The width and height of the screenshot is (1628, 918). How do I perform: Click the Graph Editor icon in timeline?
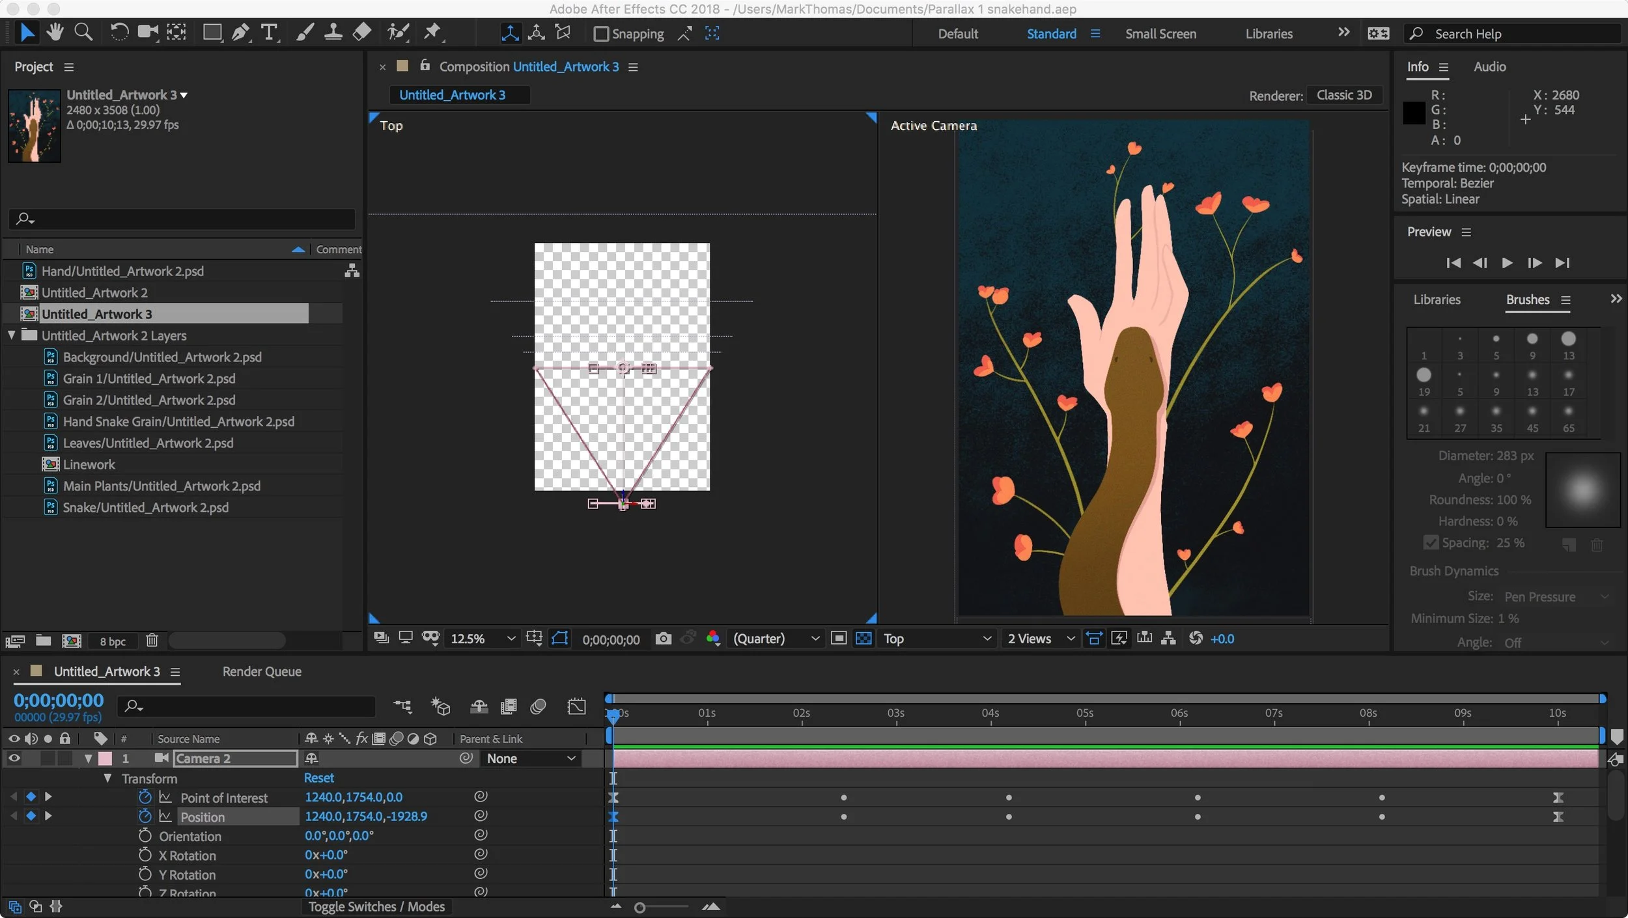coord(576,706)
